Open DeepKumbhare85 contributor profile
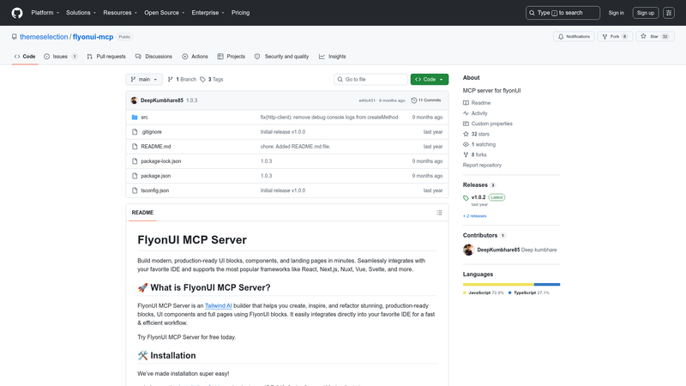This screenshot has height=386, width=686. (498, 250)
